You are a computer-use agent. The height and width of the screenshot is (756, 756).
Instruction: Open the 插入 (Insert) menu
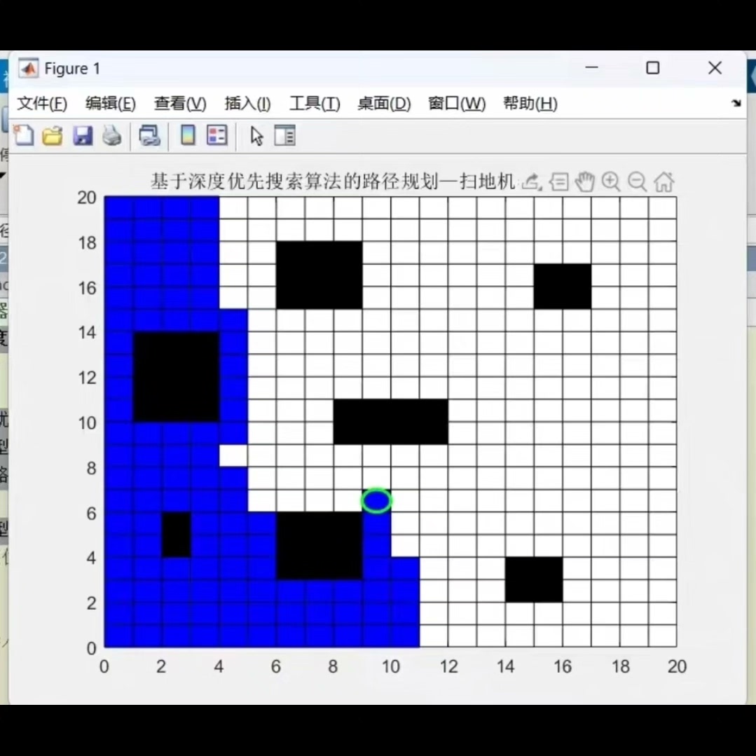[247, 103]
